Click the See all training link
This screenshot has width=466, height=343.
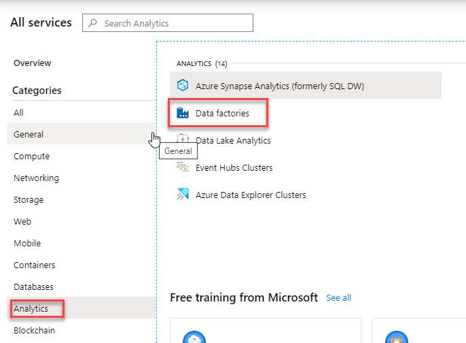338,298
